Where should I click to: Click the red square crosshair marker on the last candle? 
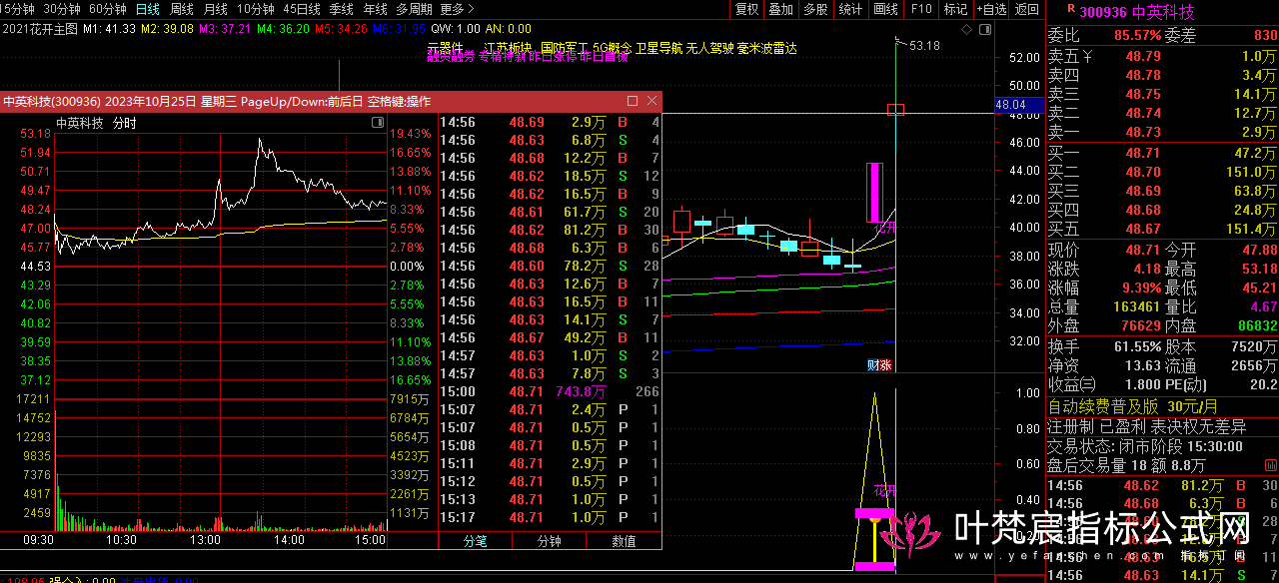pyautogui.click(x=895, y=109)
